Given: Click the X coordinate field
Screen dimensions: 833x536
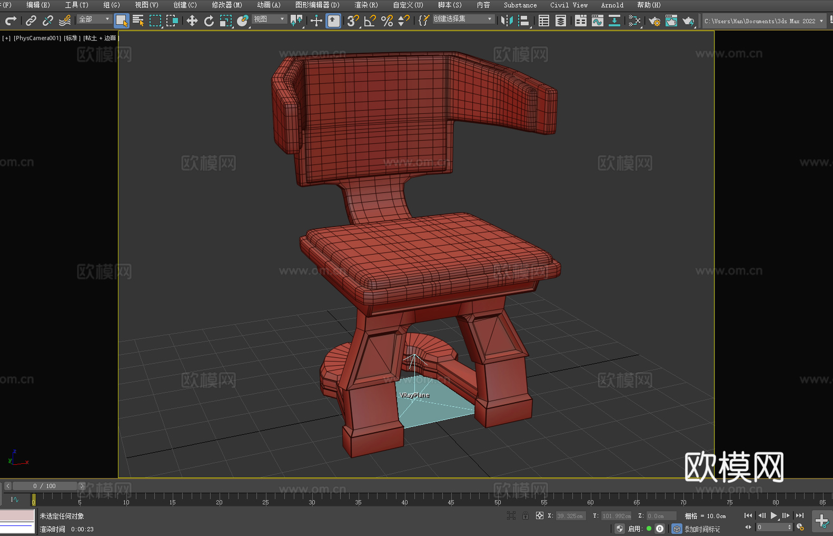Looking at the screenshot, I should [571, 516].
